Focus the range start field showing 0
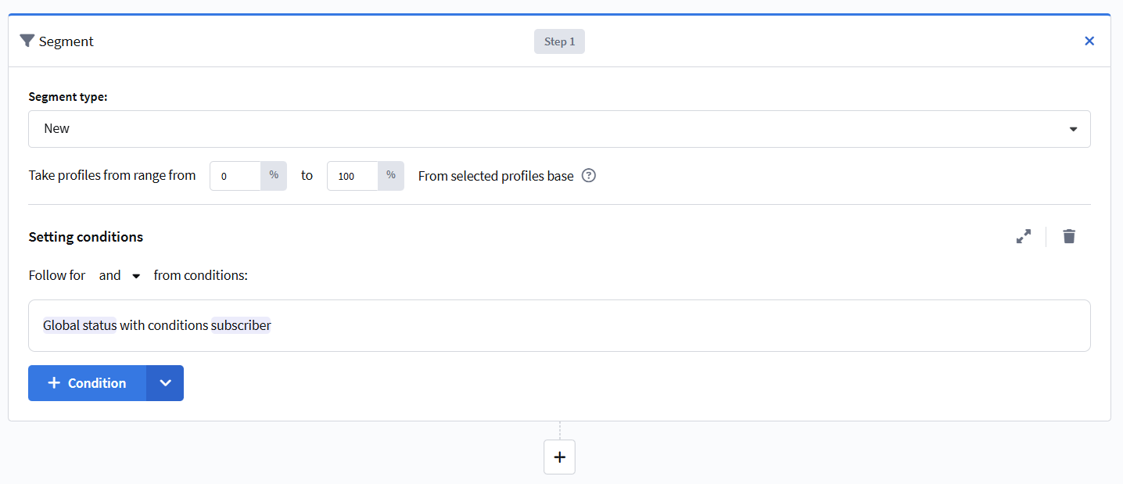Screen dimensions: 1123x484 pyautogui.click(x=235, y=176)
